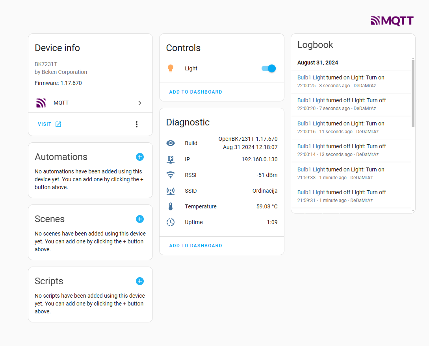429x346 pixels.
Task: Add a new script with plus icon
Action: pyautogui.click(x=140, y=281)
